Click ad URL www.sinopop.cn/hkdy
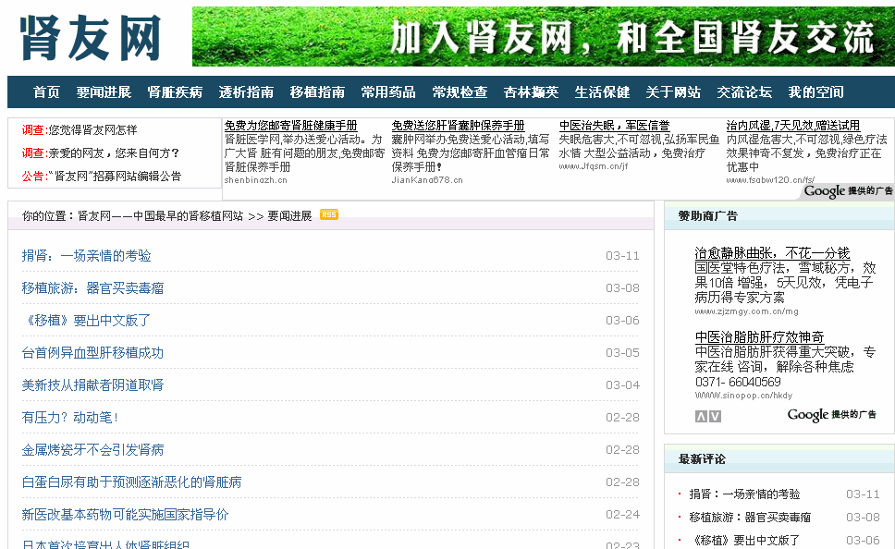This screenshot has height=549, width=895. point(743,396)
